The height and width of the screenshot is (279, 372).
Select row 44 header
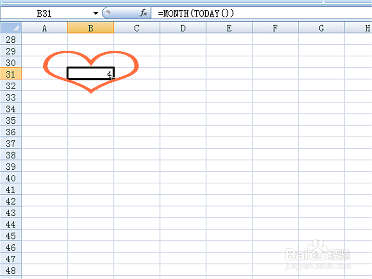point(11,224)
